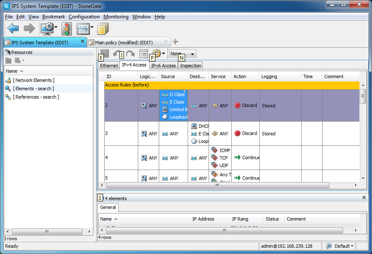Click the rule list dashed-box icon
372x254 pixels.
(144, 54)
